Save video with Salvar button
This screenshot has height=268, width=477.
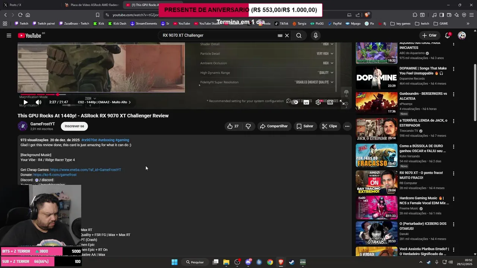coord(305,126)
